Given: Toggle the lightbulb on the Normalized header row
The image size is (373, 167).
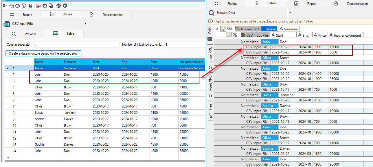Looking at the screenshot, I should click(x=223, y=29).
